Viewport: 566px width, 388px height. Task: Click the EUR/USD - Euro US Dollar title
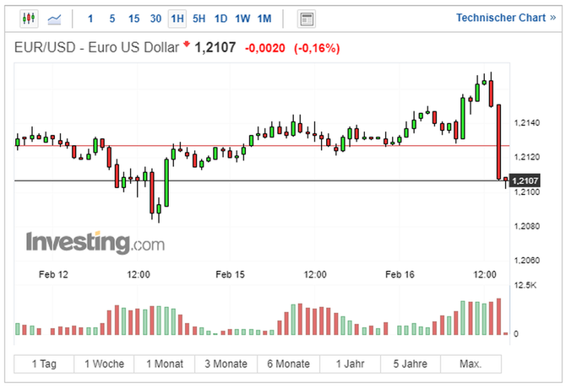pos(96,47)
